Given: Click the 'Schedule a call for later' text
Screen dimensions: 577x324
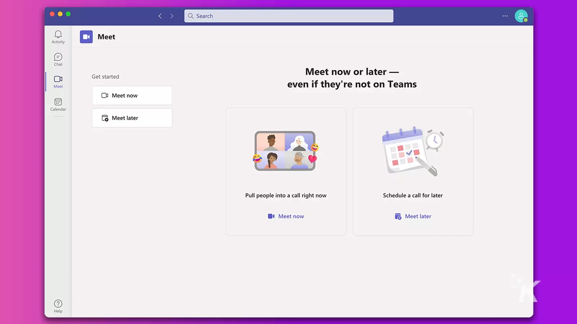Looking at the screenshot, I should click(x=413, y=195).
